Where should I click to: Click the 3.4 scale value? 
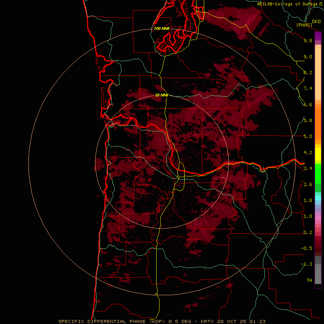click(308, 168)
